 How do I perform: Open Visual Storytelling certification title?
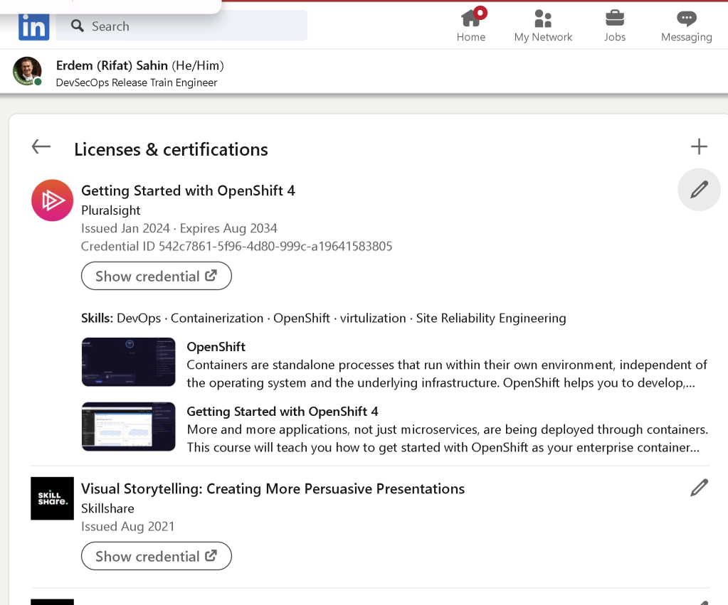point(273,488)
